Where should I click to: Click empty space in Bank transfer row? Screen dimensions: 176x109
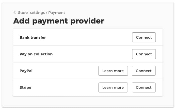(89, 37)
